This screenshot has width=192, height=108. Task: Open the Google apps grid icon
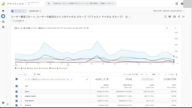[177, 4]
